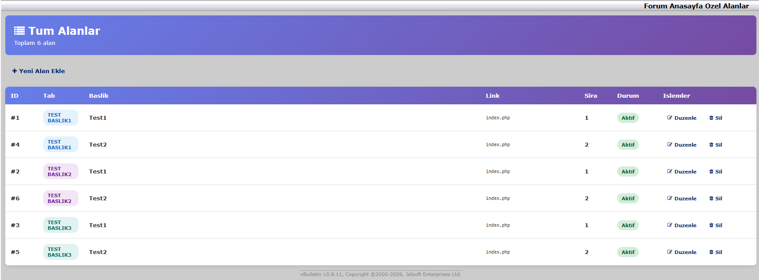Click the trash icon in row #4
The height and width of the screenshot is (280, 759).
[x=711, y=144]
